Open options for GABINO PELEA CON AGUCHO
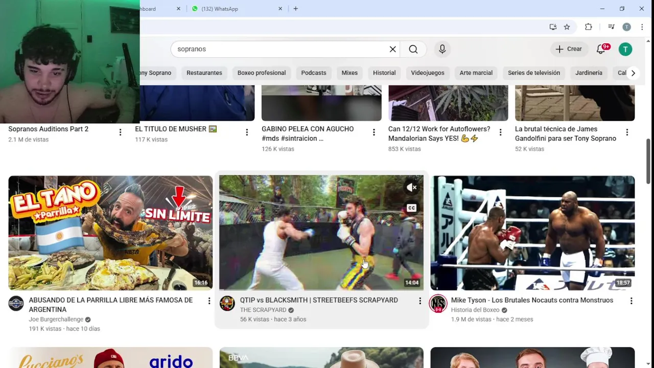Image resolution: width=654 pixels, height=368 pixels. (x=374, y=132)
